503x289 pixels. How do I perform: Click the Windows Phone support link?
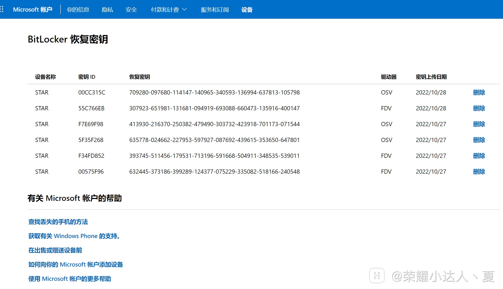pos(74,236)
